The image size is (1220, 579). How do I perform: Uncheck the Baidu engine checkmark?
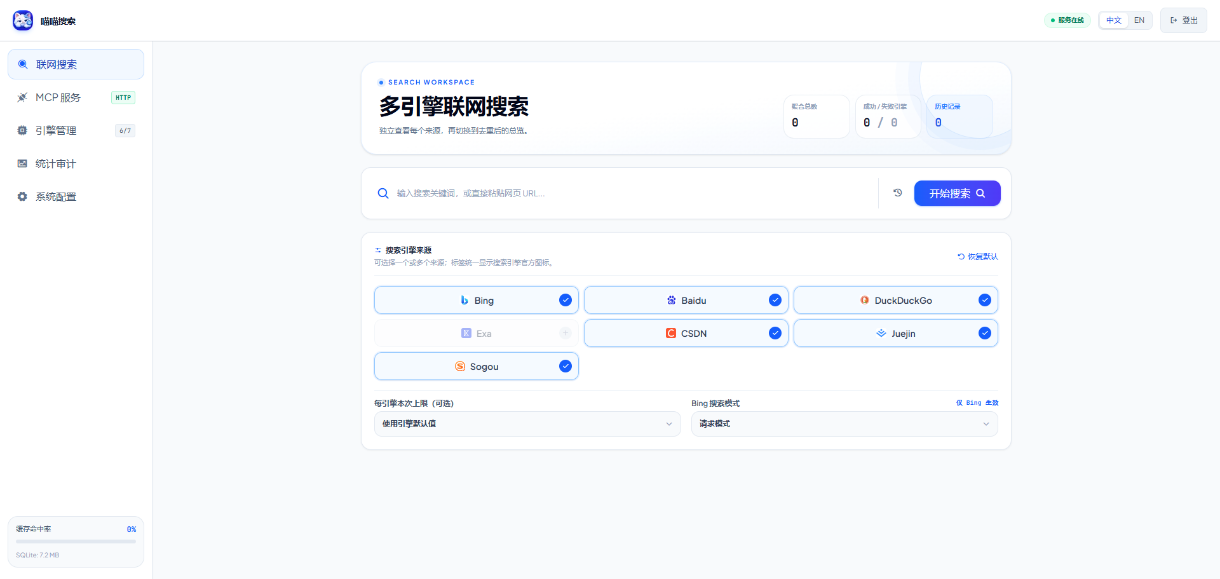[775, 300]
